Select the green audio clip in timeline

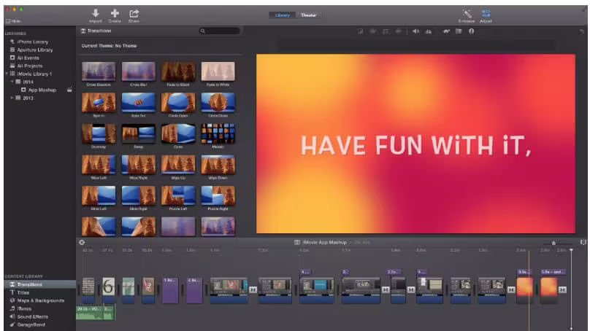pyautogui.click(x=96, y=312)
